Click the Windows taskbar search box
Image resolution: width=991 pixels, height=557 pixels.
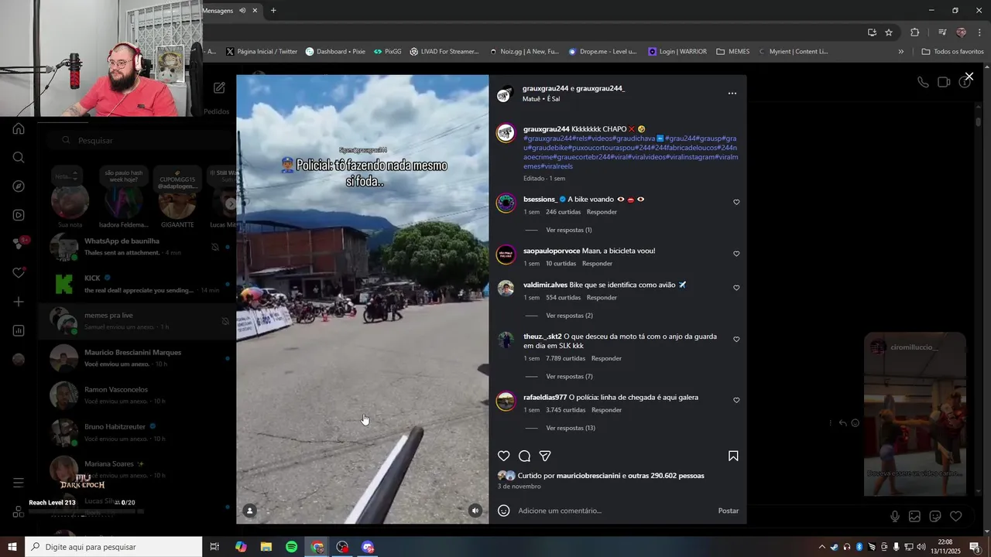click(x=113, y=547)
